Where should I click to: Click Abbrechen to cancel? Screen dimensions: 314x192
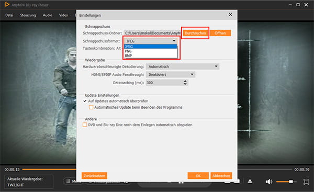click(x=221, y=176)
